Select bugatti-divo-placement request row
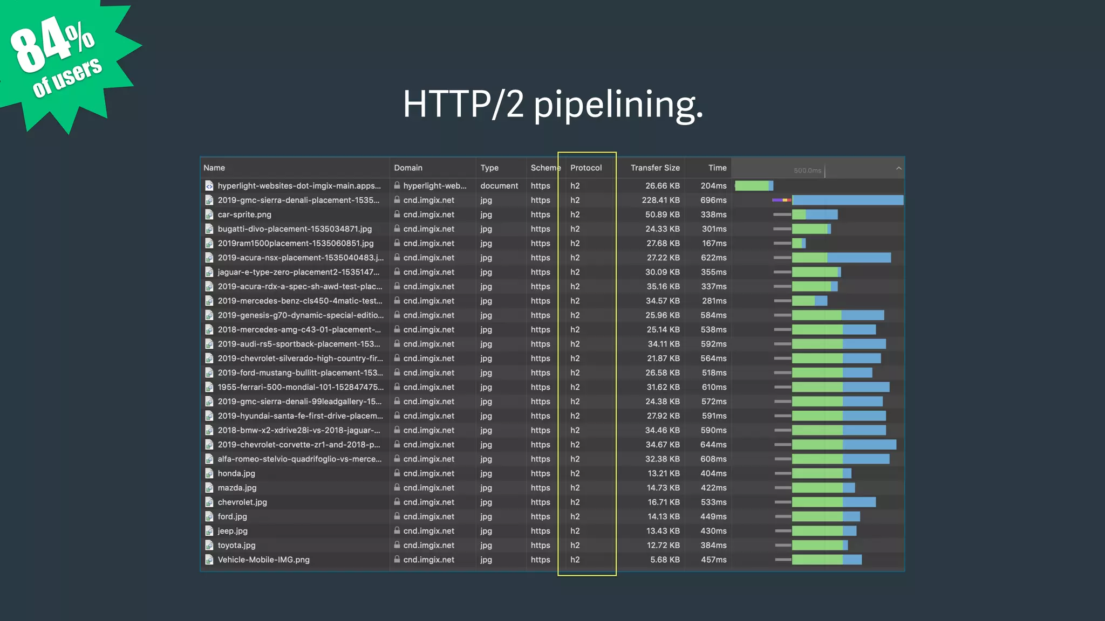 pos(295,229)
